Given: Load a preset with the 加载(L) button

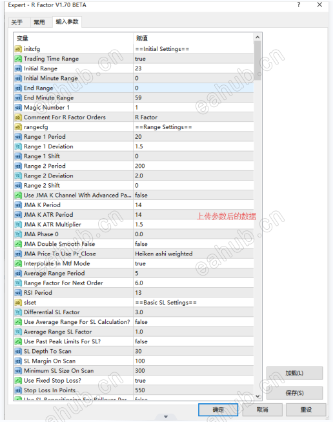Looking at the screenshot, I should tap(294, 373).
